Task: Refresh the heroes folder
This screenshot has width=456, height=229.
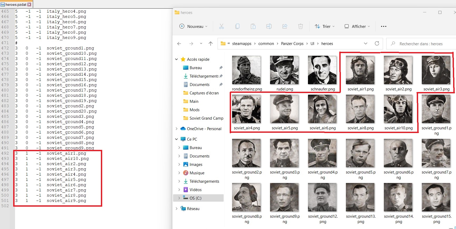Action: (377, 44)
